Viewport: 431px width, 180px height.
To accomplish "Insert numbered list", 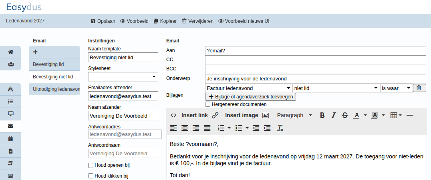I will click(x=221, y=128).
